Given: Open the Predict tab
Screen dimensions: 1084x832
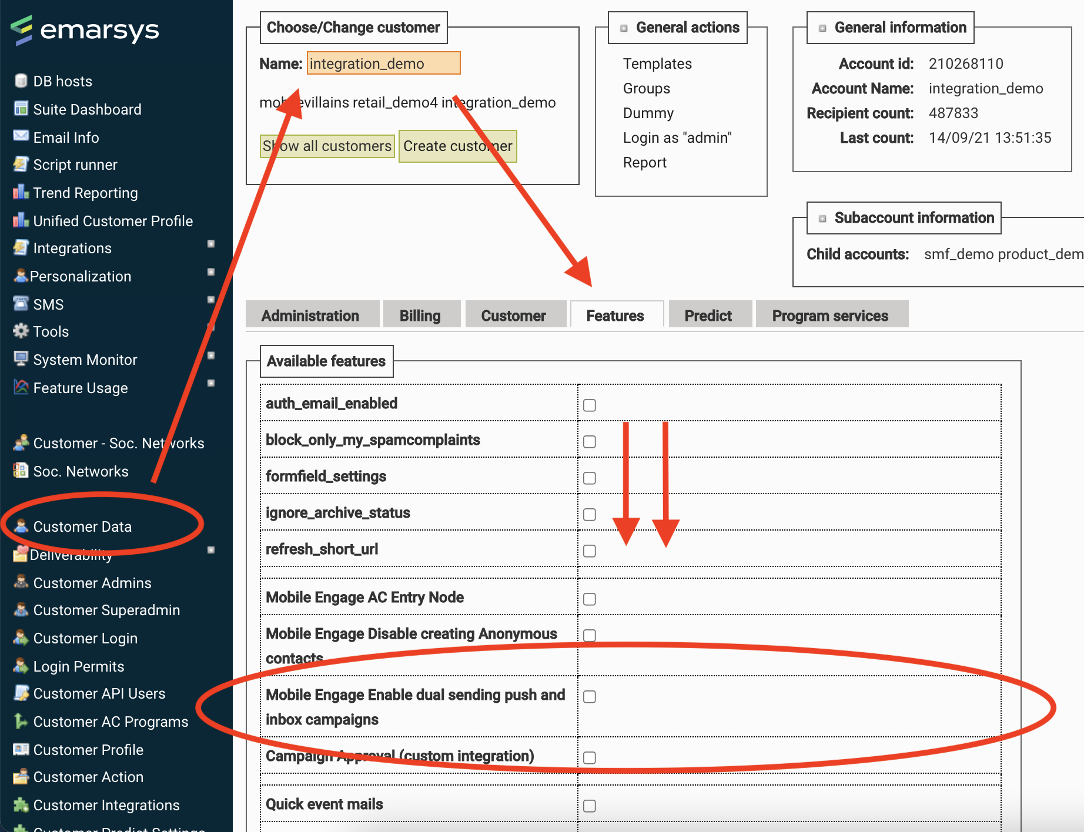Looking at the screenshot, I should tap(709, 315).
